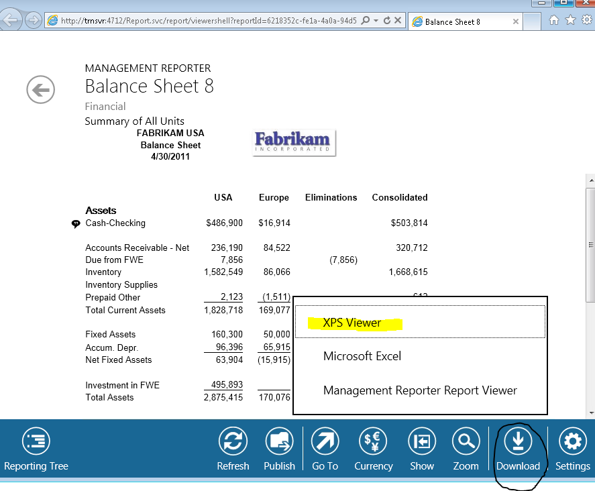Open Favorites star icon
The width and height of the screenshot is (595, 491).
coord(570,19)
